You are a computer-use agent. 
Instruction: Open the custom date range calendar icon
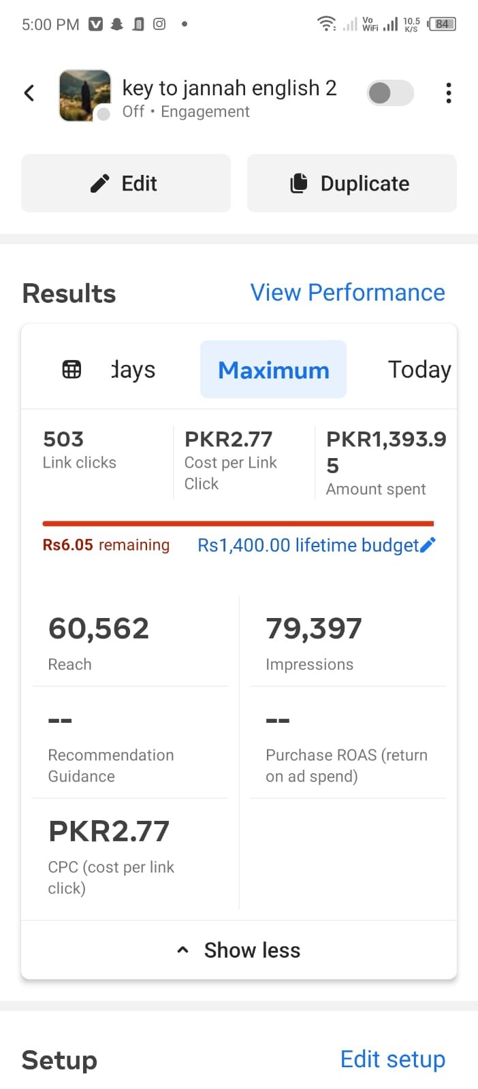(71, 370)
